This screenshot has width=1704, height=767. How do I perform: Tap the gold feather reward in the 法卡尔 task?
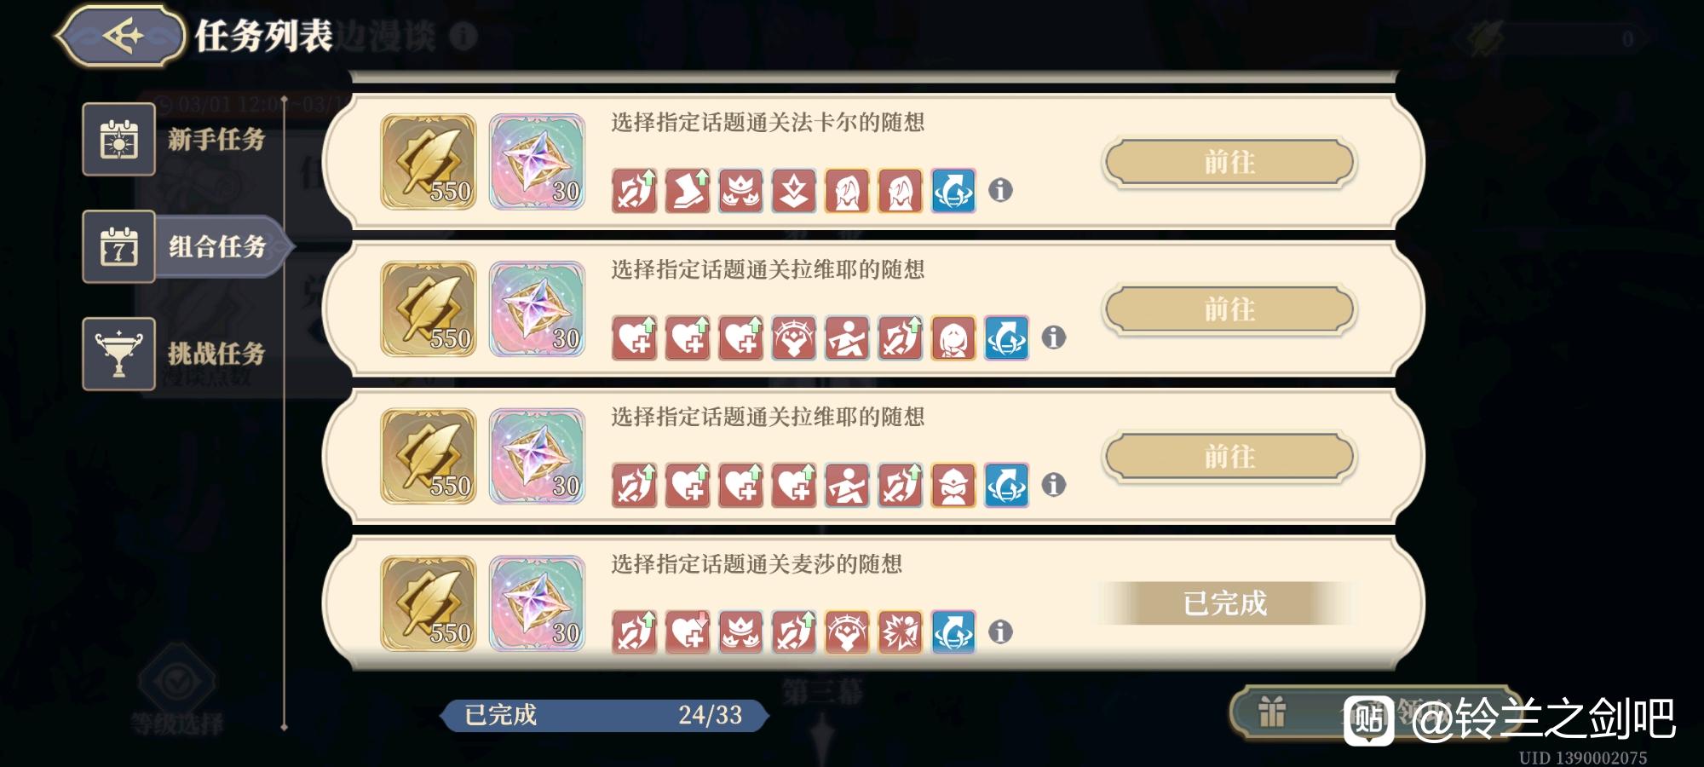click(x=428, y=162)
